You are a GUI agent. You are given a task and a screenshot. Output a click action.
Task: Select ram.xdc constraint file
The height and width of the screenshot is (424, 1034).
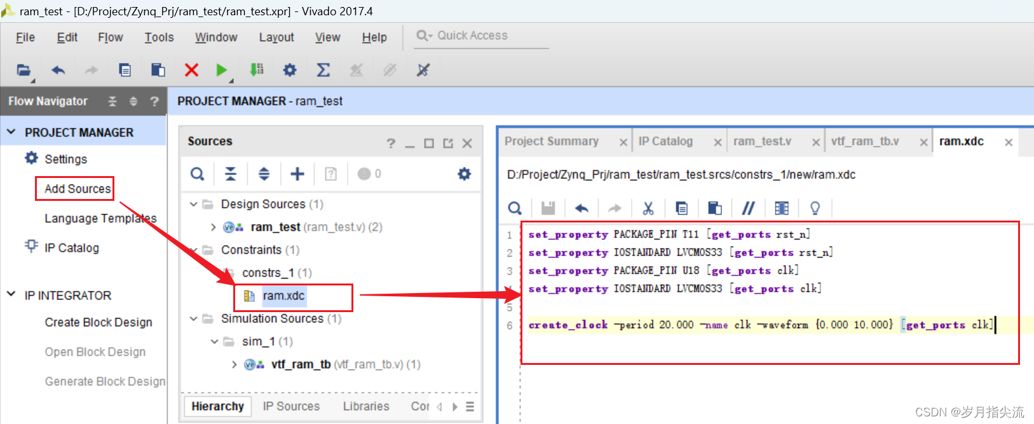283,296
